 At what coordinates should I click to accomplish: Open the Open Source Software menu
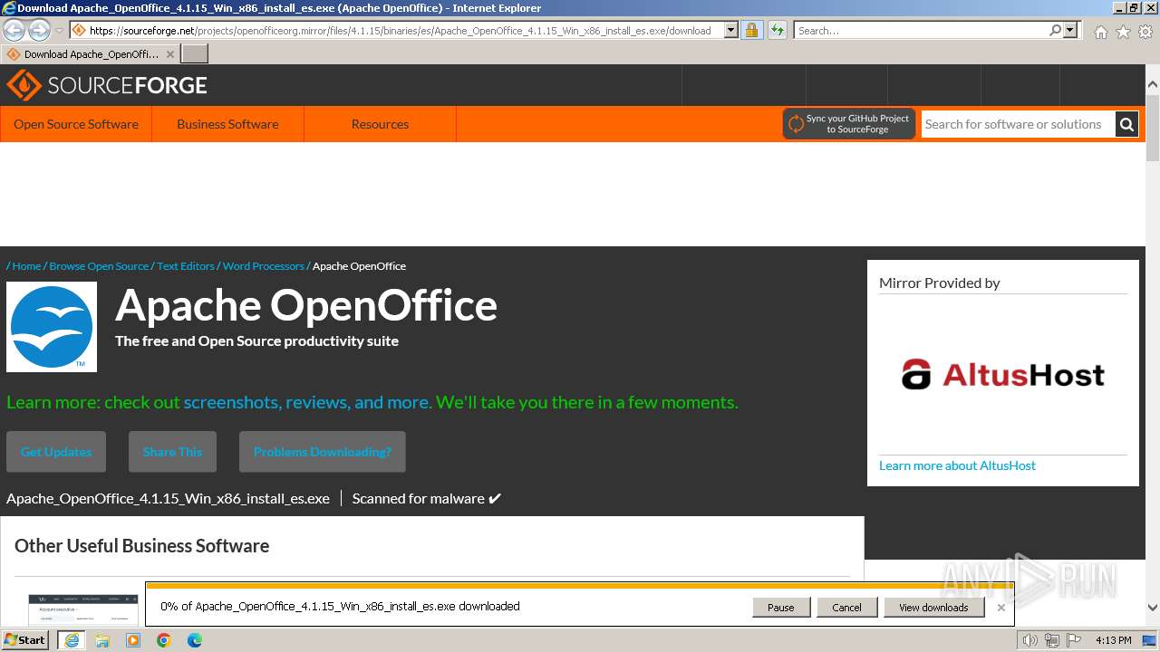pos(76,124)
